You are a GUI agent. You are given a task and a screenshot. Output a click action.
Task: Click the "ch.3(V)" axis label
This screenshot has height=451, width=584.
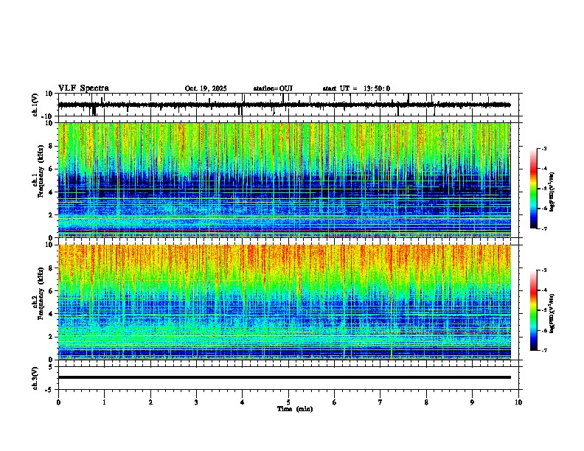tap(35, 378)
